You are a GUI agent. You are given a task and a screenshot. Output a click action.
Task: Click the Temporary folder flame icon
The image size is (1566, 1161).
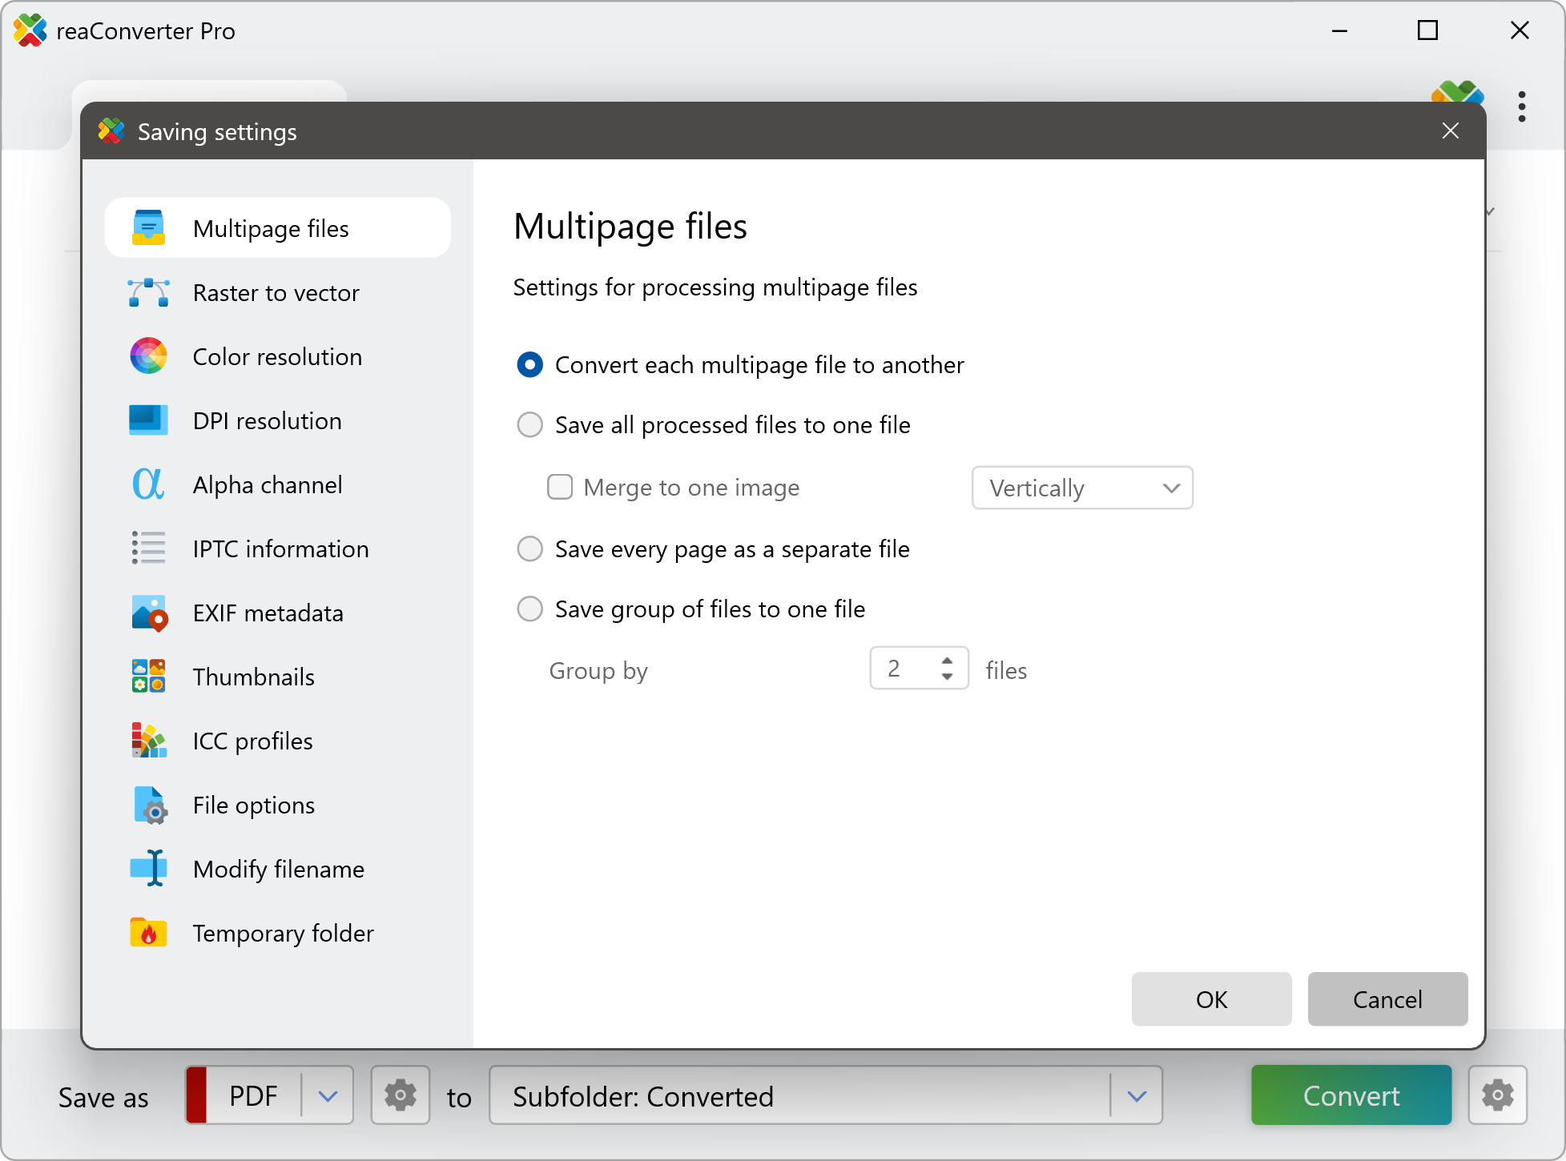pos(148,933)
